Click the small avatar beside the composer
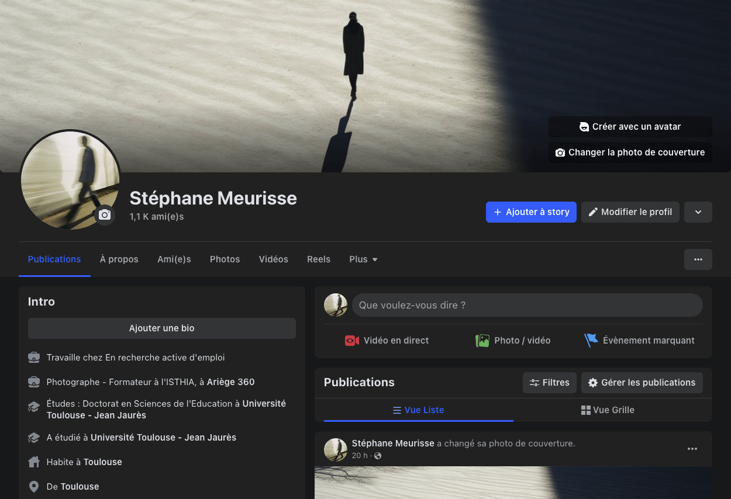This screenshot has width=731, height=499. pos(336,305)
